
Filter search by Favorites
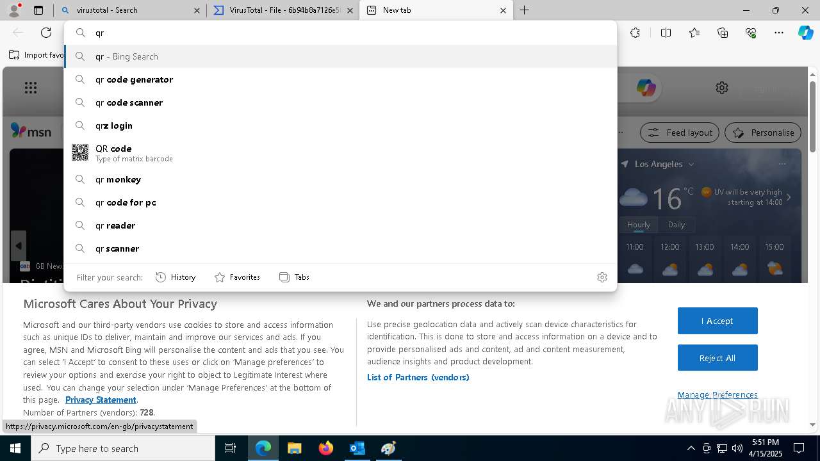237,277
